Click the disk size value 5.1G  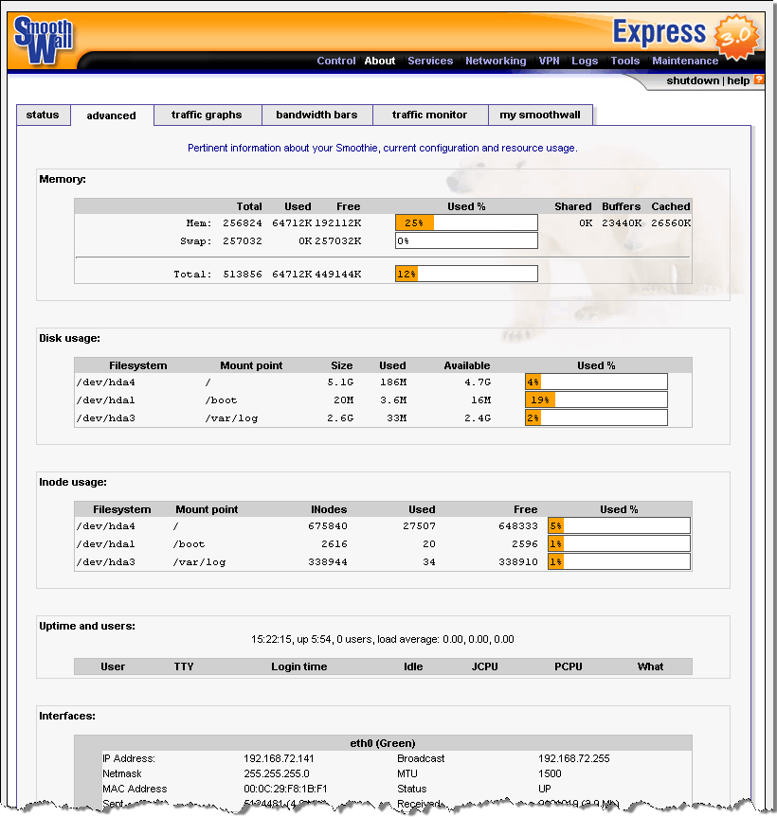pos(340,382)
